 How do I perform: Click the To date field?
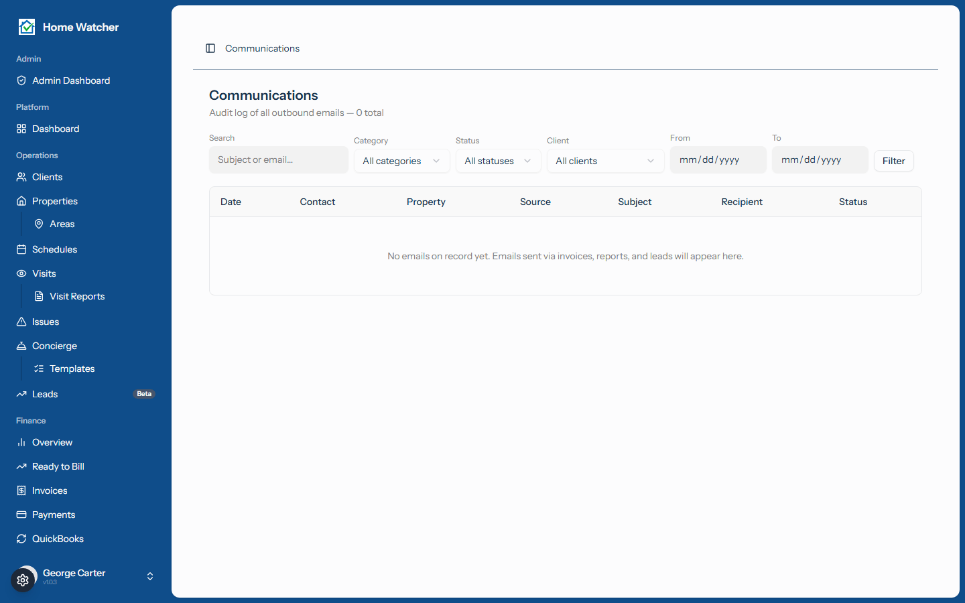820,159
